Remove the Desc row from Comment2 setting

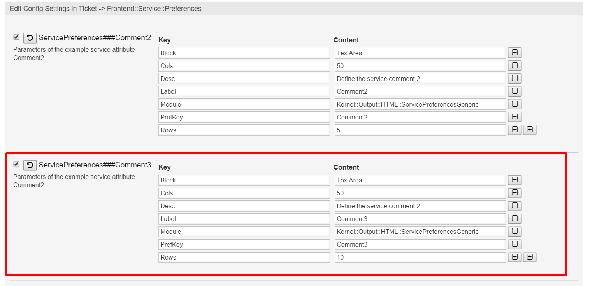click(514, 78)
